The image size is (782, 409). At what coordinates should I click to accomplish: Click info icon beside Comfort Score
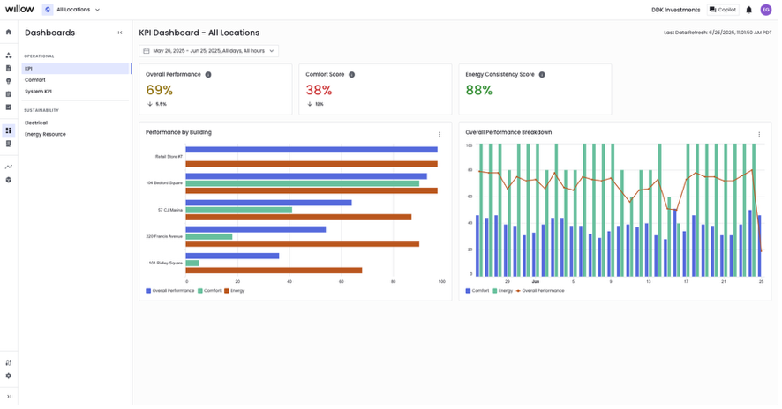click(351, 75)
